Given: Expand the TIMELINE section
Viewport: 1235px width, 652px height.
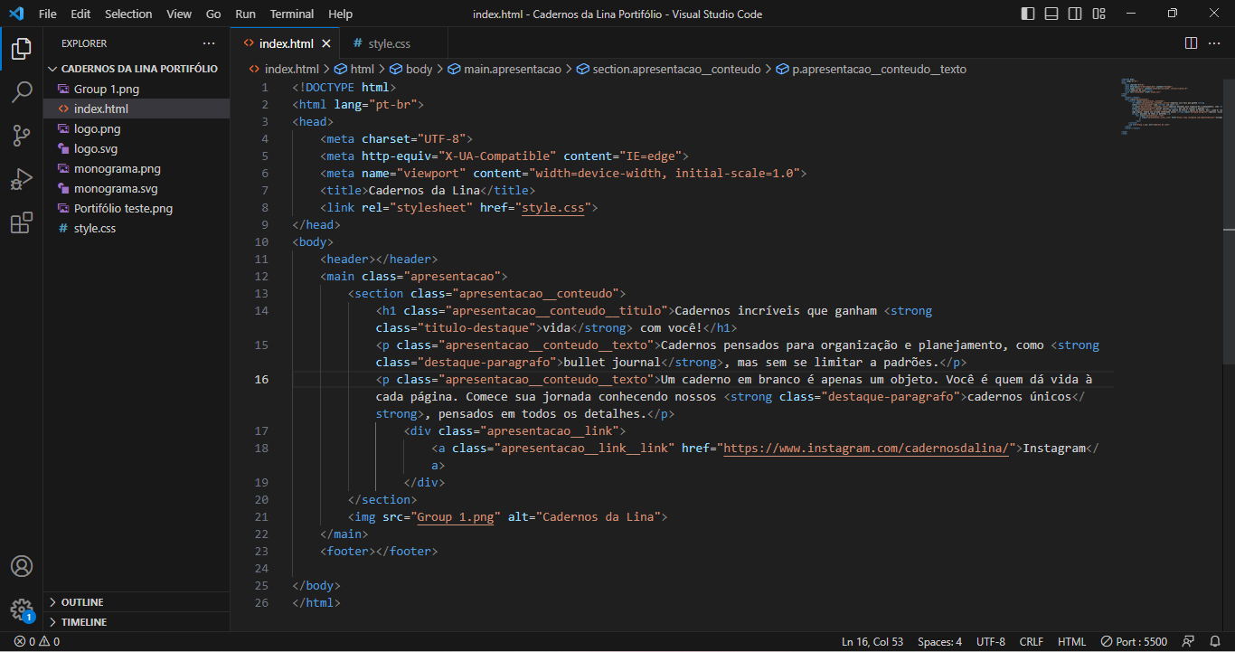Looking at the screenshot, I should click(x=136, y=622).
